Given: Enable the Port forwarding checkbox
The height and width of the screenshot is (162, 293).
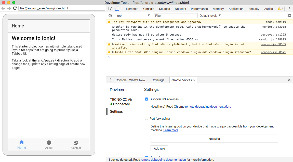Looking at the screenshot, I should 146,118.
